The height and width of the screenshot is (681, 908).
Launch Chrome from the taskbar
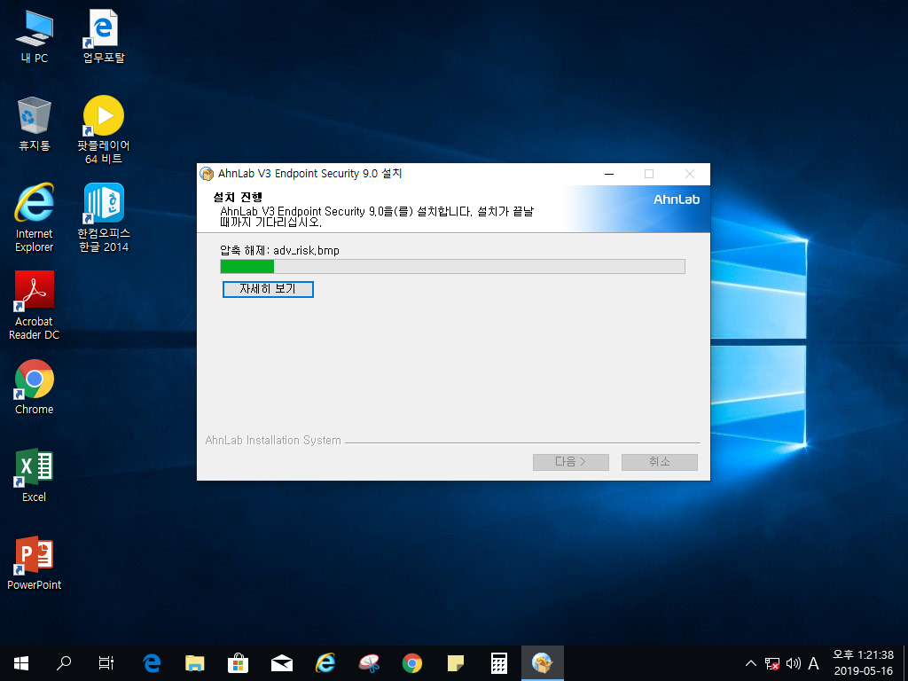pyautogui.click(x=411, y=663)
